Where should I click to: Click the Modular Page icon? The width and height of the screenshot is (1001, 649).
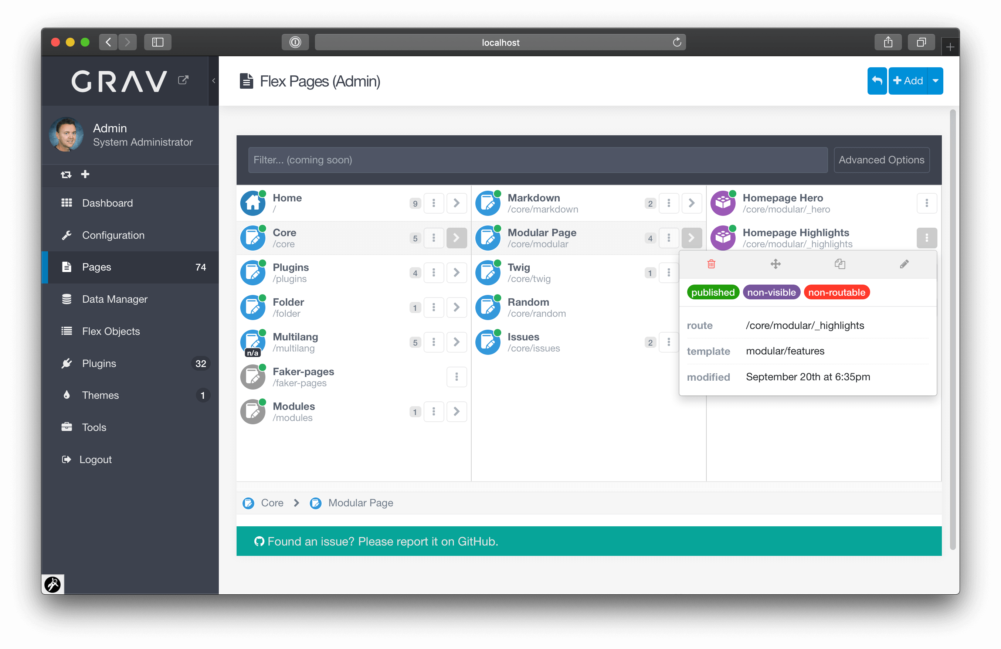[489, 238]
